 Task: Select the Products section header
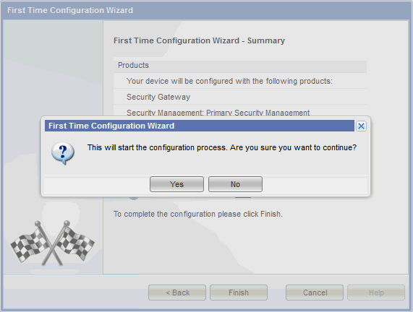240,65
